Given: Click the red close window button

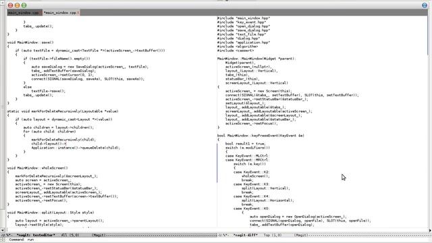Looking at the screenshot, I should click(11, 5).
